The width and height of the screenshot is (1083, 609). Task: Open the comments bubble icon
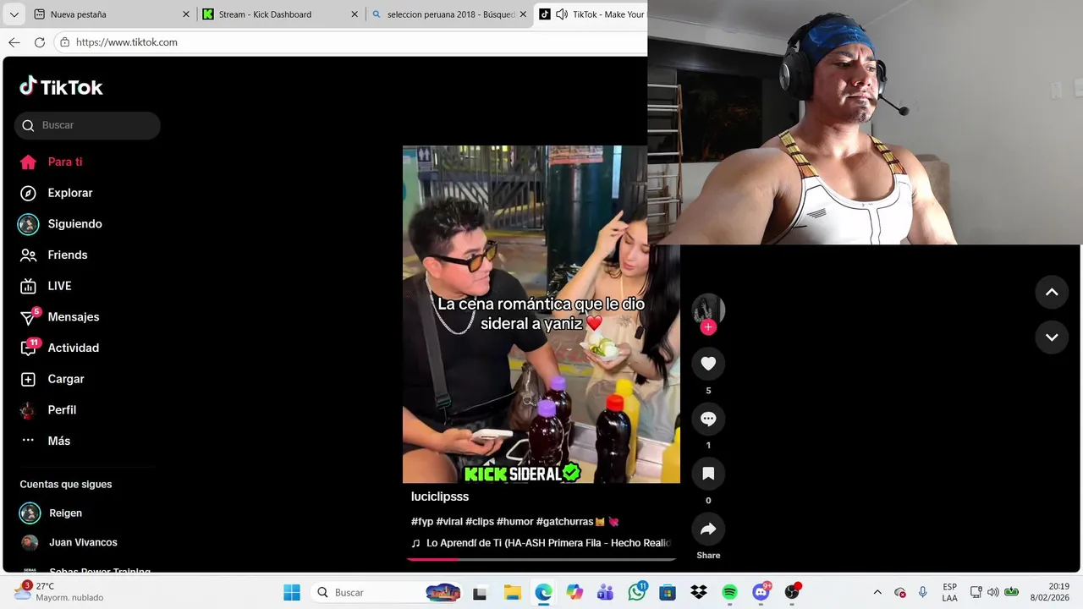[708, 419]
